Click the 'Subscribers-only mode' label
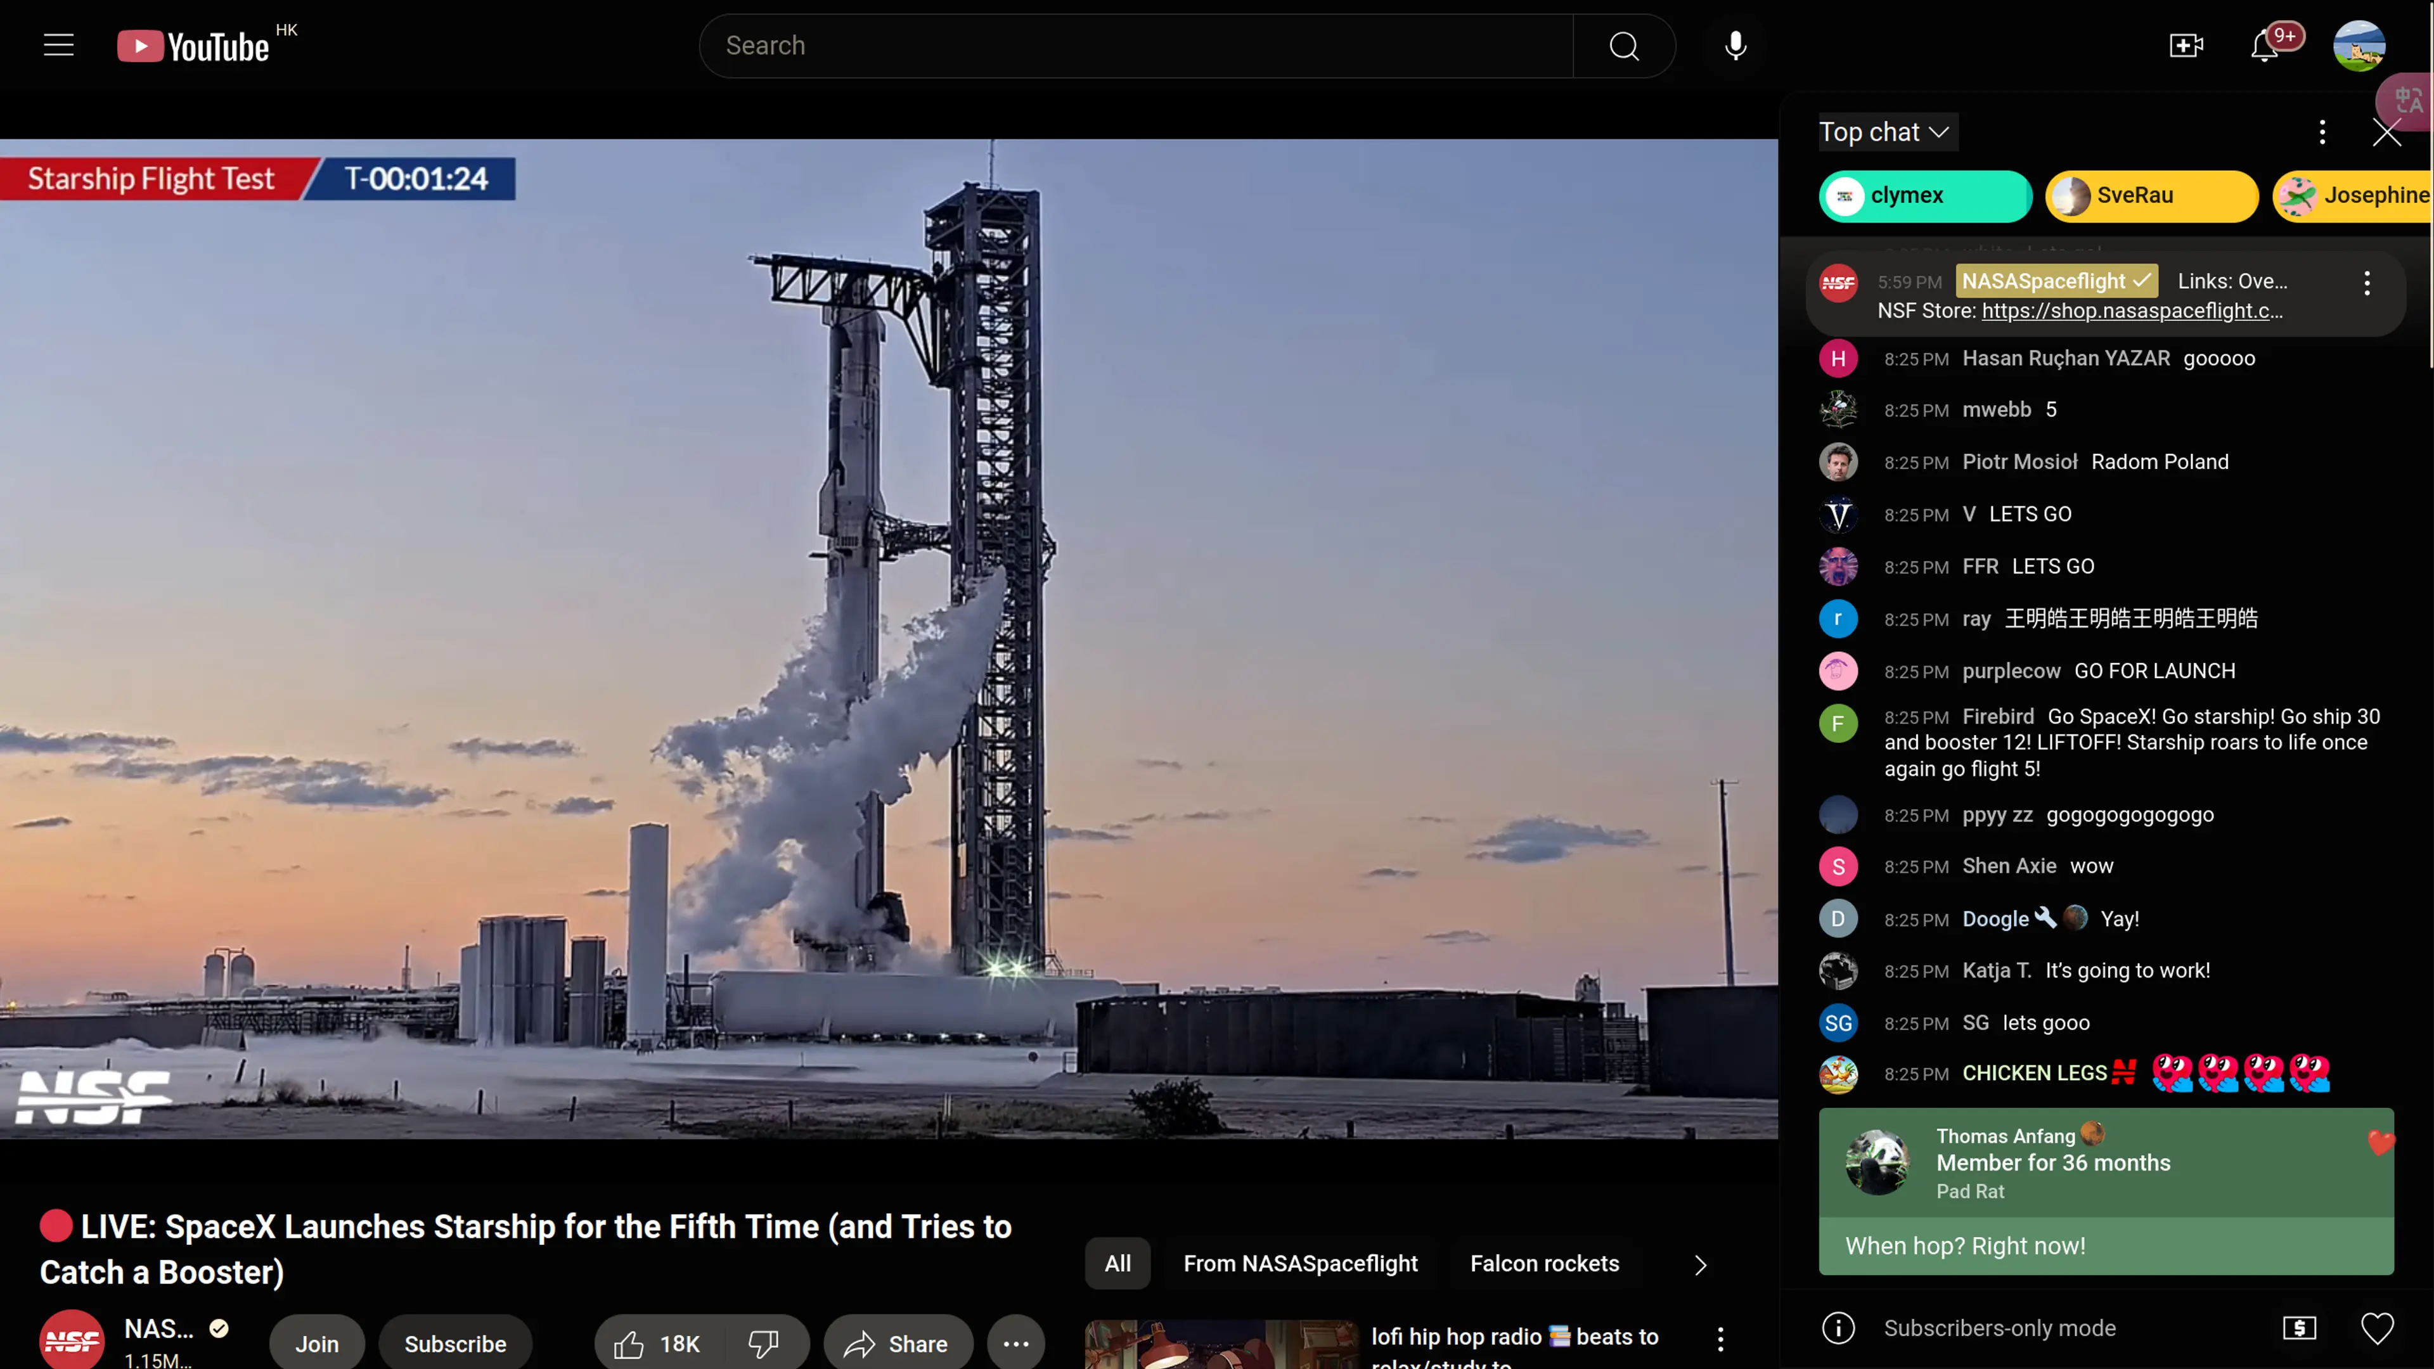Screen dimensions: 2434x1369 click(1999, 1328)
